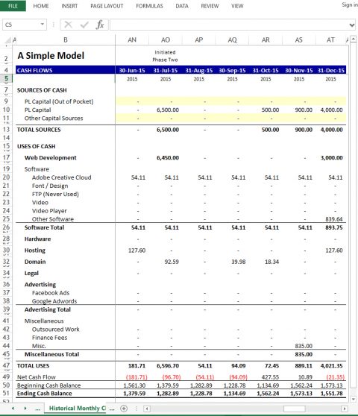Select column AP header

199,40
